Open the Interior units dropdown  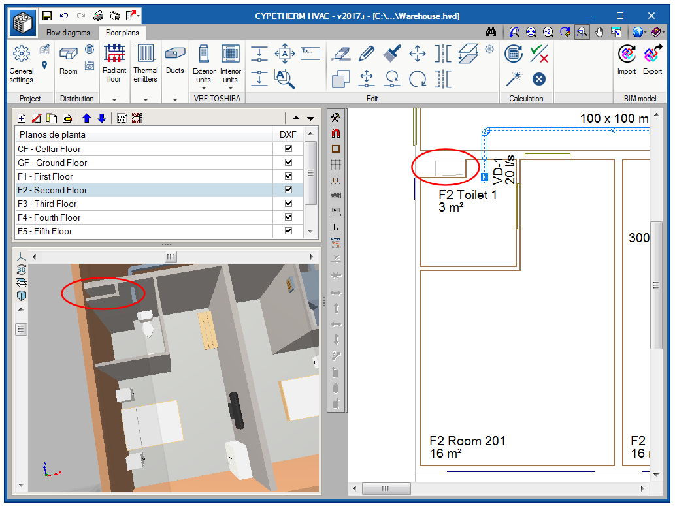point(230,88)
